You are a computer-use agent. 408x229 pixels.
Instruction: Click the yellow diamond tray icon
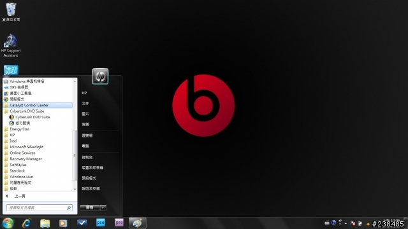tap(368, 224)
